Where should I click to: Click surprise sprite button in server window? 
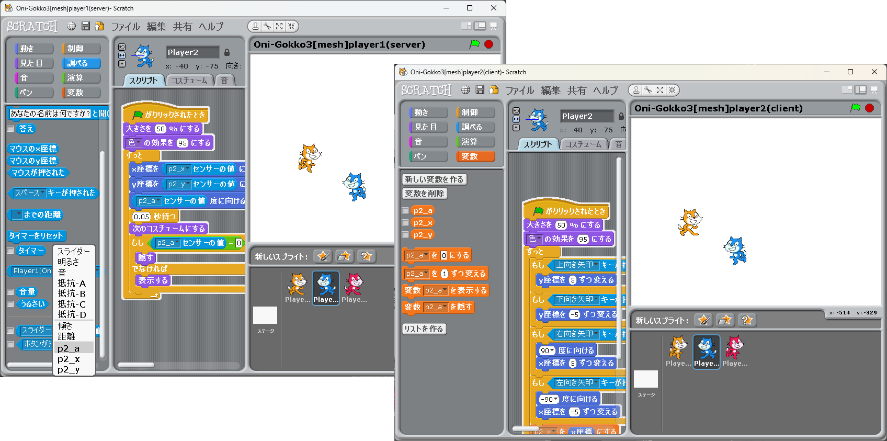tap(366, 256)
